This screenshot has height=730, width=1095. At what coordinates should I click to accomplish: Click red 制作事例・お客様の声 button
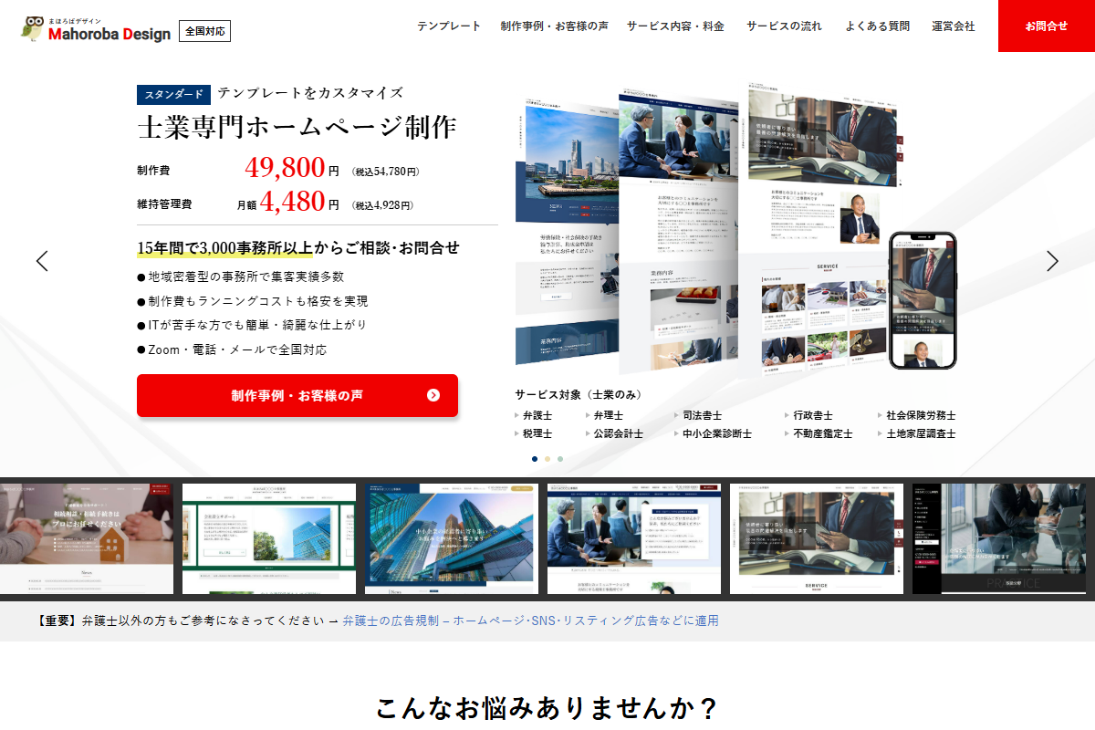click(297, 395)
